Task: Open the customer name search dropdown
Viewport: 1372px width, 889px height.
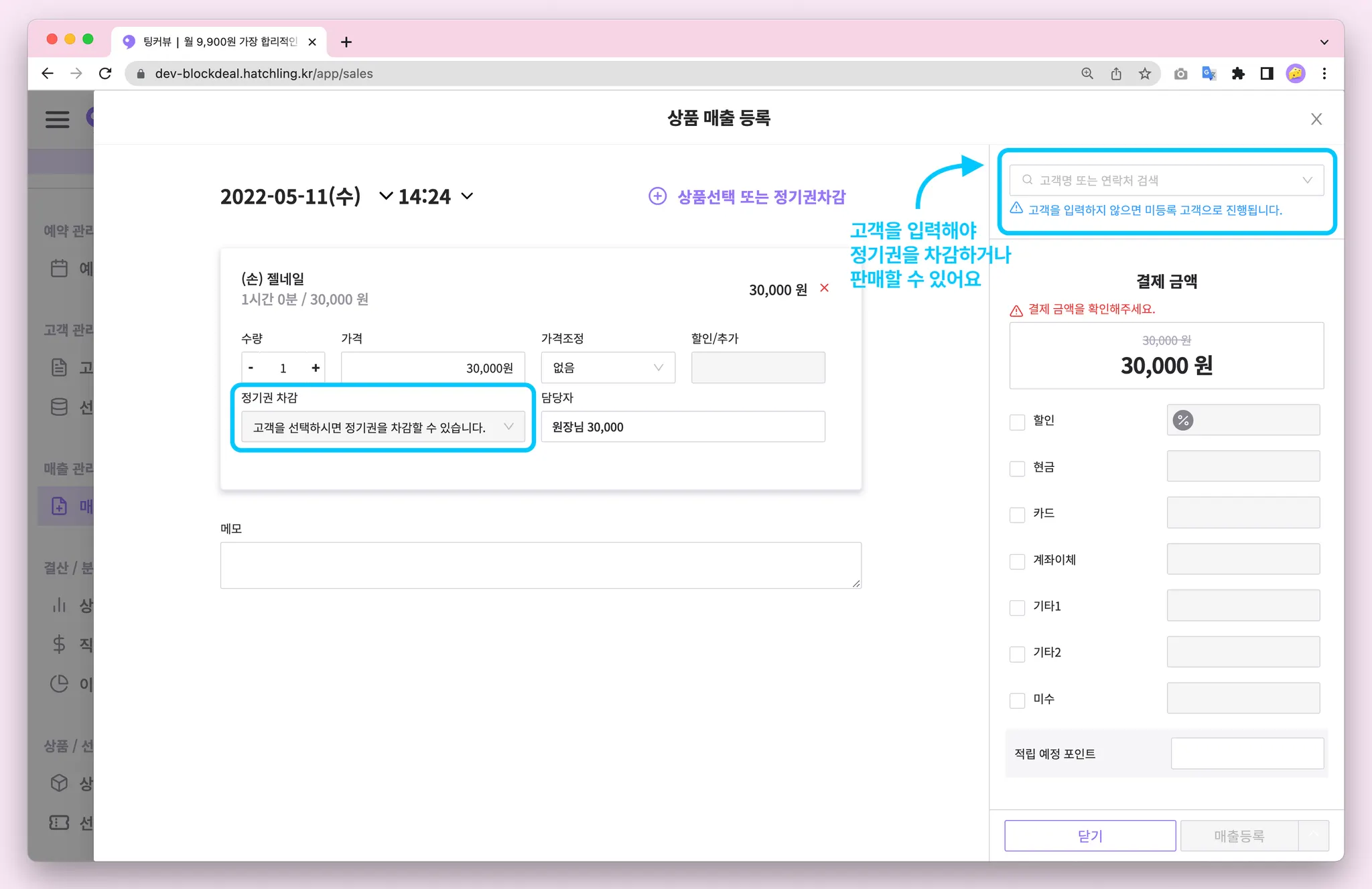Action: click(1166, 180)
